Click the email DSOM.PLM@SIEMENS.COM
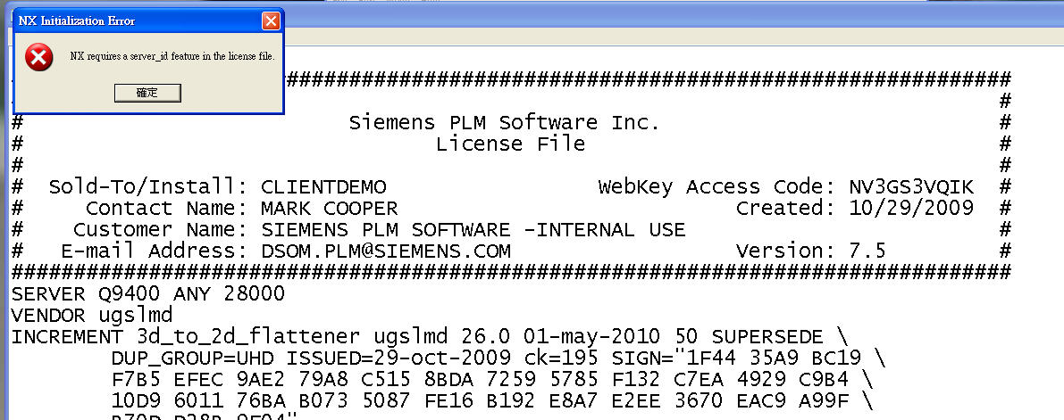 click(x=386, y=252)
